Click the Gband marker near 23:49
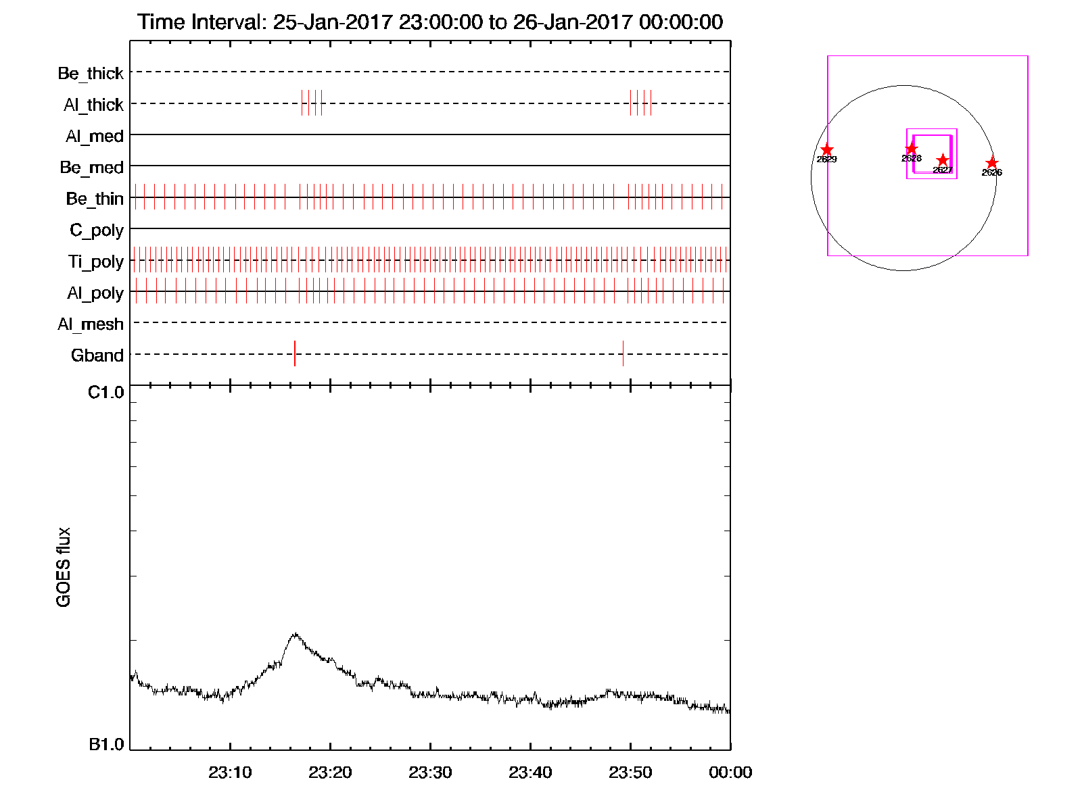1082x811 pixels. click(623, 353)
